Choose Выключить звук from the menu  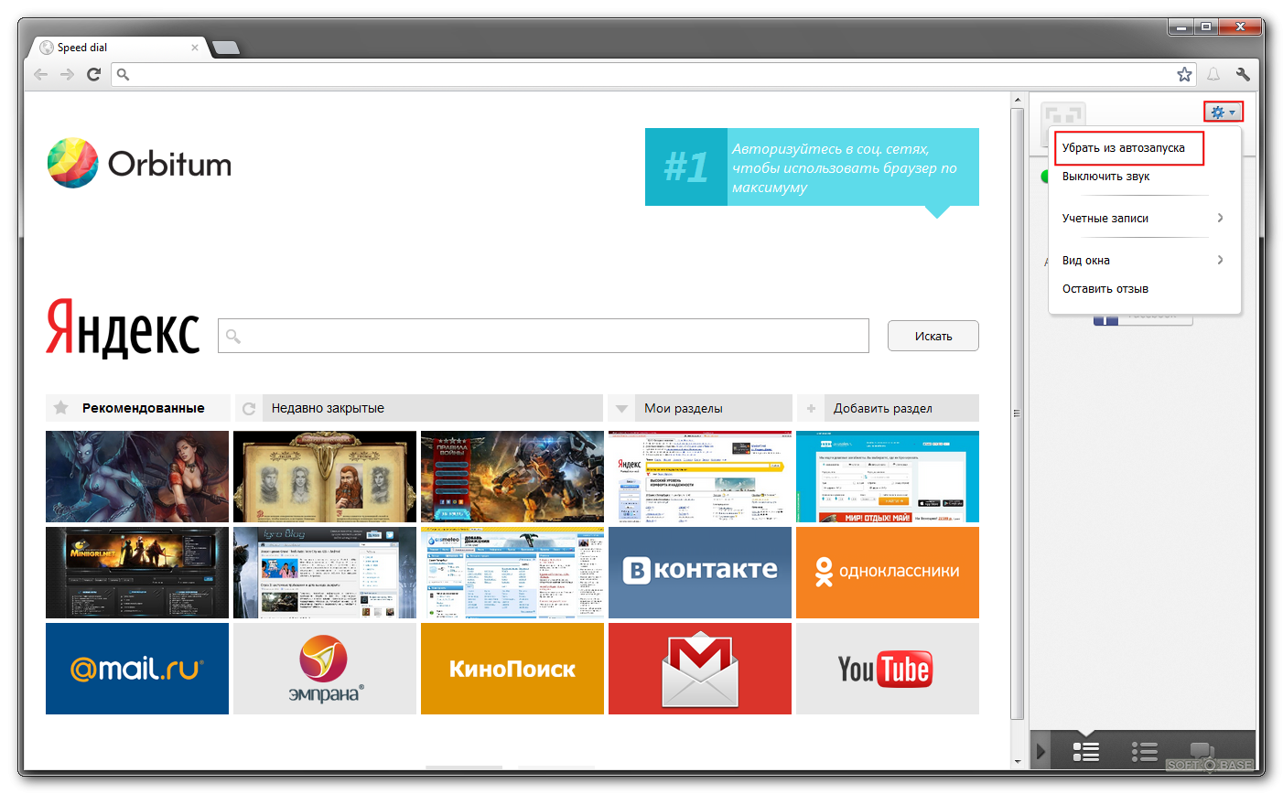(1105, 177)
